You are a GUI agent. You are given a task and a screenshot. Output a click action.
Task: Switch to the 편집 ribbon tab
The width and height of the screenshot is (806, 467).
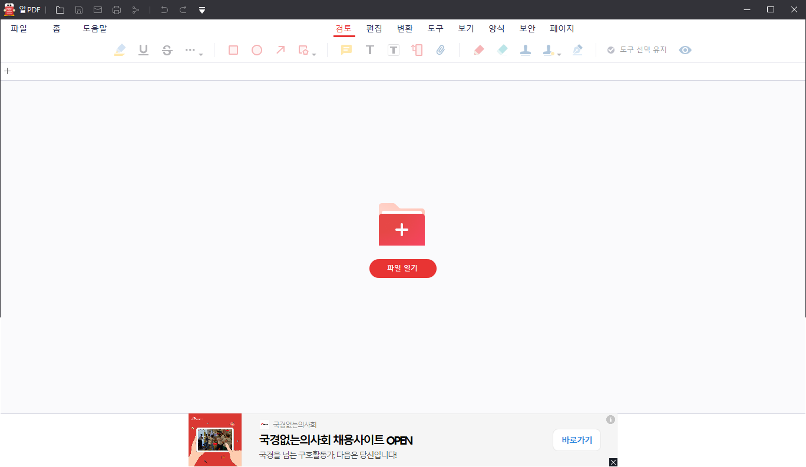[374, 28]
